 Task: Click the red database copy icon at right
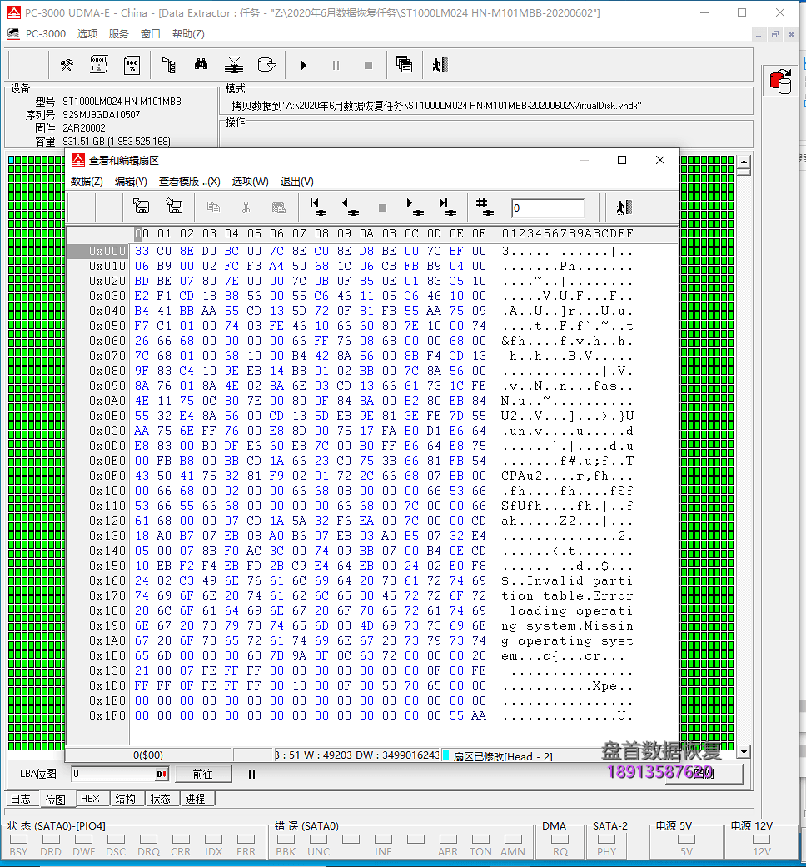pyautogui.click(x=780, y=82)
